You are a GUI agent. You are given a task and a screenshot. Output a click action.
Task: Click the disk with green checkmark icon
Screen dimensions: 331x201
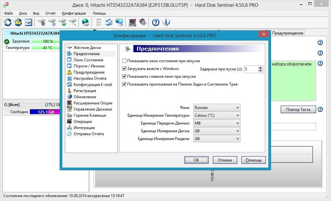(x=62, y=22)
